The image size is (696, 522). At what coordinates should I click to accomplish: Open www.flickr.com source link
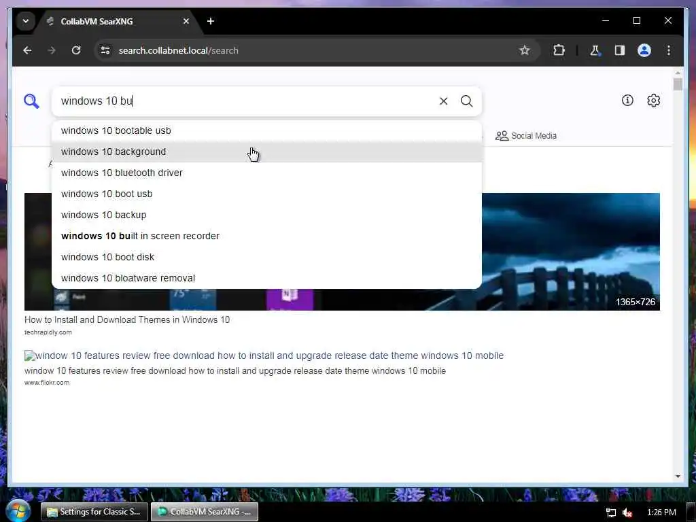pyautogui.click(x=47, y=382)
